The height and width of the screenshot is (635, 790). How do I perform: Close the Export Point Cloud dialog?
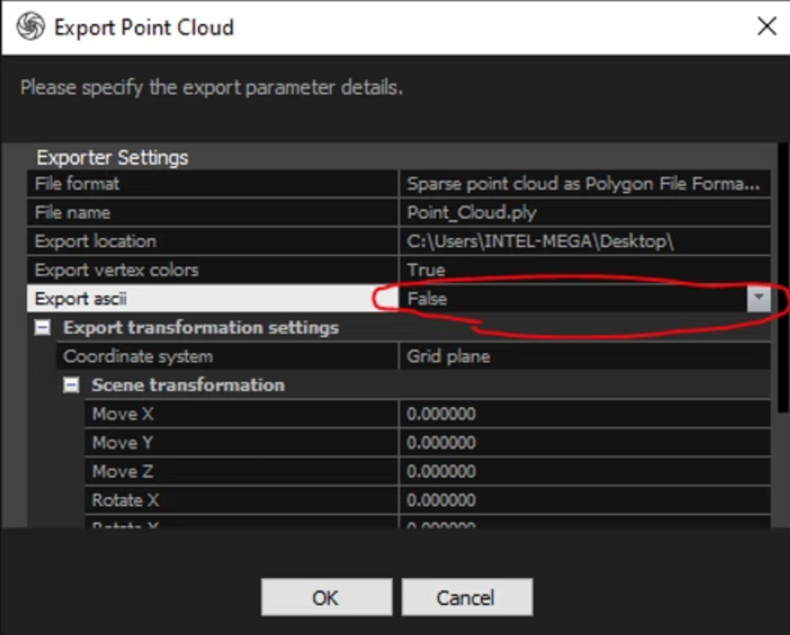coord(766,27)
